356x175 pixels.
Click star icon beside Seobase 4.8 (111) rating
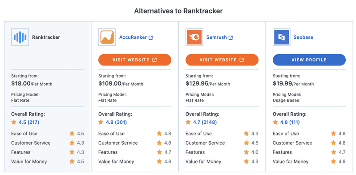275,122
